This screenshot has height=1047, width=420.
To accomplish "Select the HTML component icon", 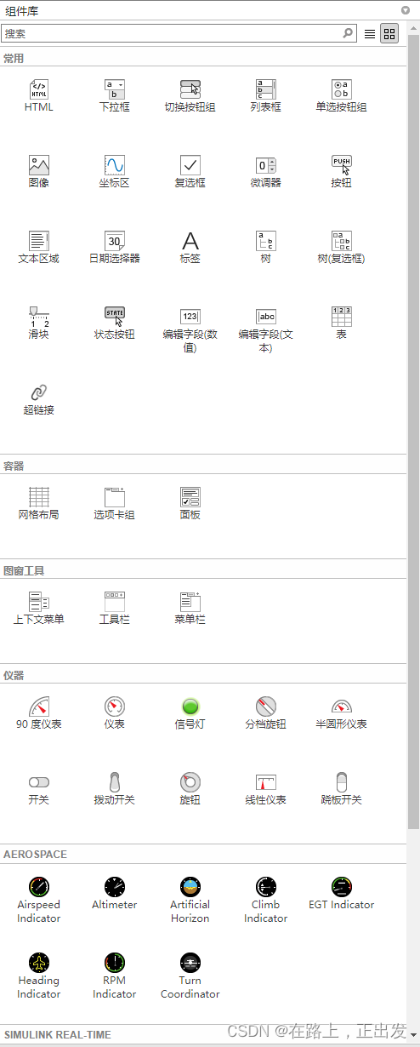I will pos(39,89).
